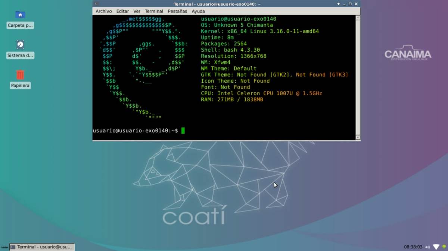Open the Pestañas menu
This screenshot has width=448, height=251.
point(177,12)
